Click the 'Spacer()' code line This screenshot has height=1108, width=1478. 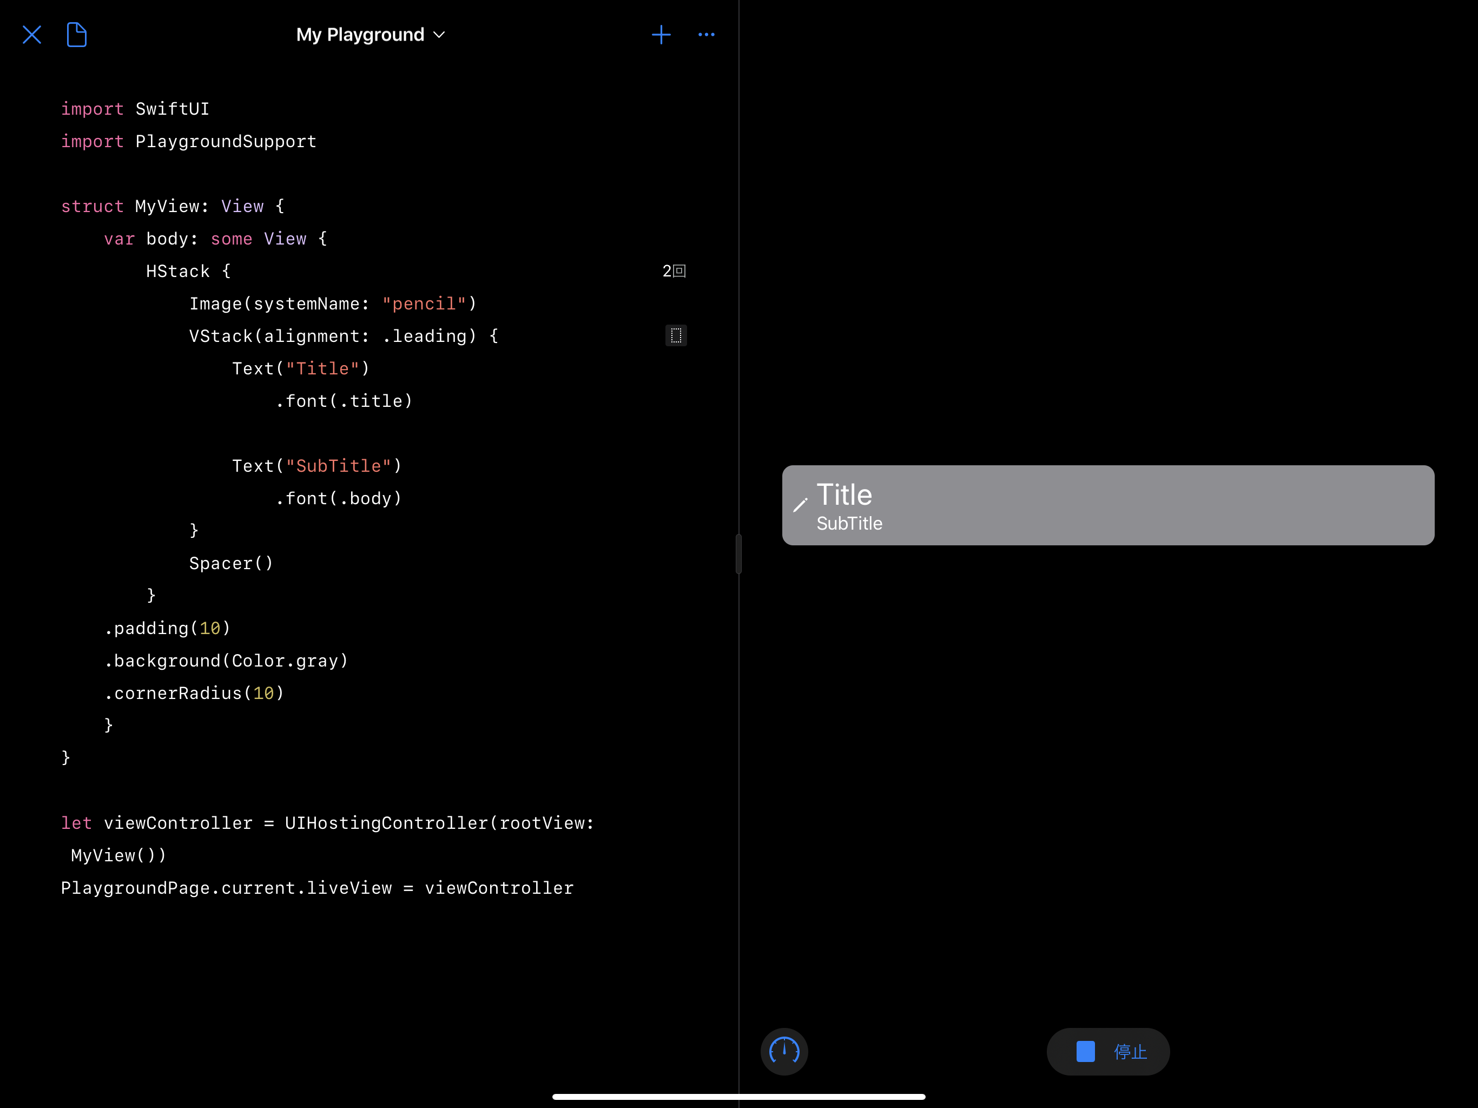click(x=231, y=563)
